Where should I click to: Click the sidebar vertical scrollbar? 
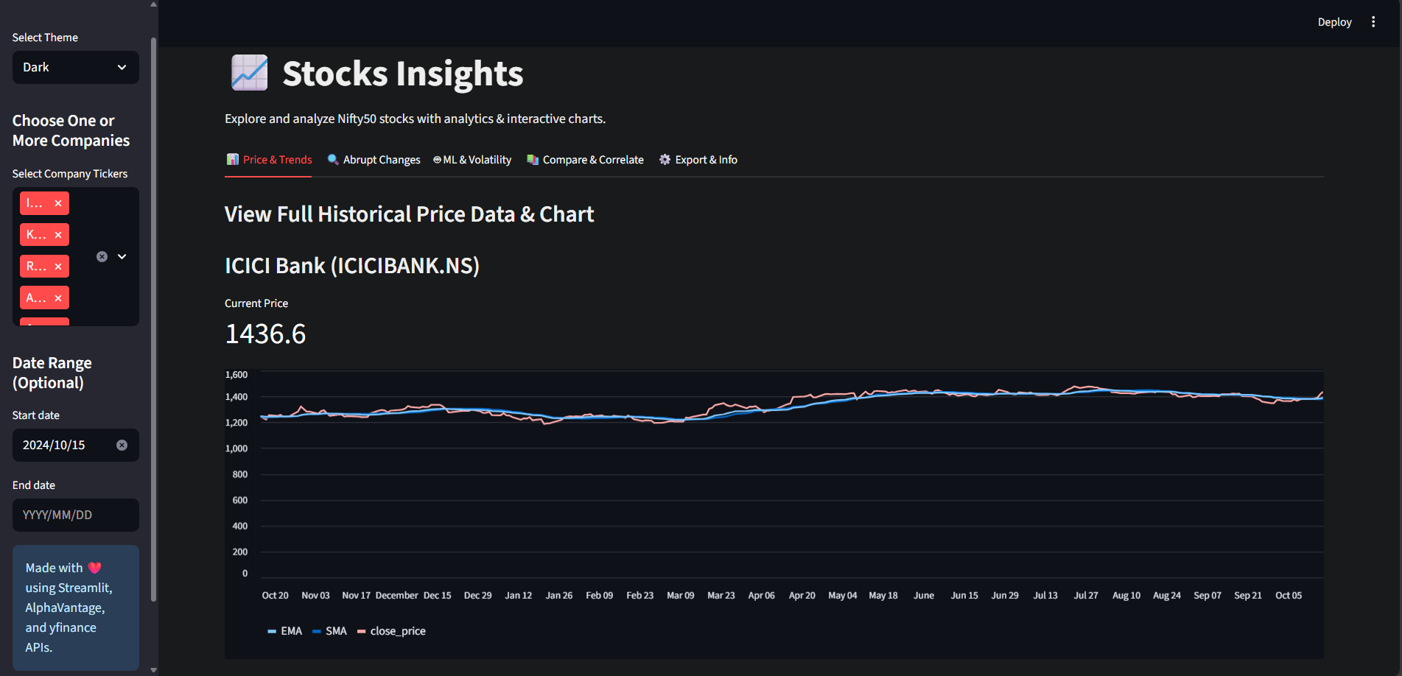(x=153, y=319)
